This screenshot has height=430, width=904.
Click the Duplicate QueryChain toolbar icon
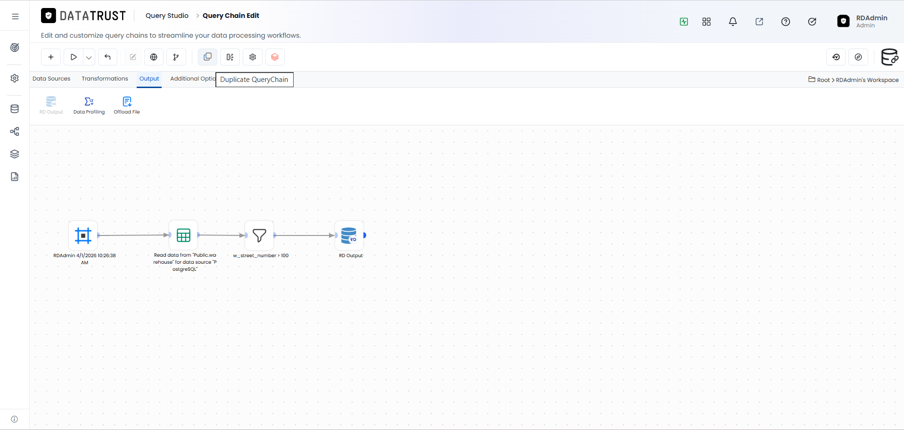click(x=207, y=57)
